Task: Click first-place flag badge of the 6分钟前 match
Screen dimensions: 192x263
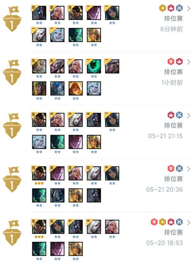Action: pyautogui.click(x=12, y=19)
